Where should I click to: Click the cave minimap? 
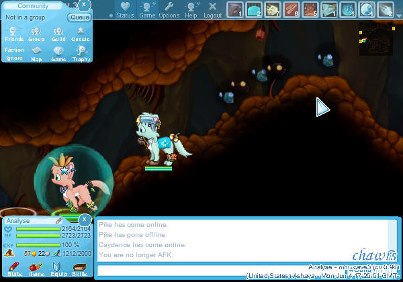[375, 40]
